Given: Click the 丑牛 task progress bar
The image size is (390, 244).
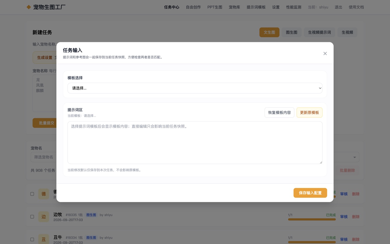Looking at the screenshot, I should 312,242.
